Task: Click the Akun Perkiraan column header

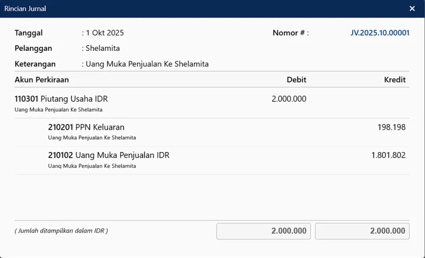Action: click(x=42, y=80)
